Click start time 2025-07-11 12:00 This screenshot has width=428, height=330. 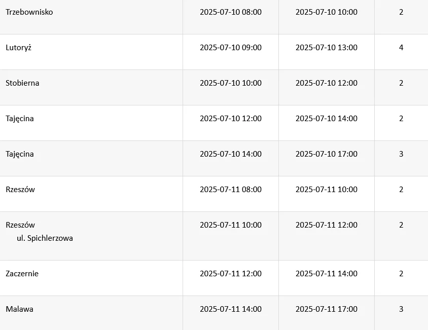pos(231,274)
